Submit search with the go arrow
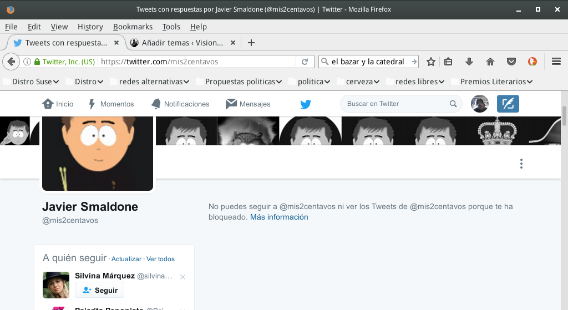Screen dimensions: 568x310 point(414,62)
